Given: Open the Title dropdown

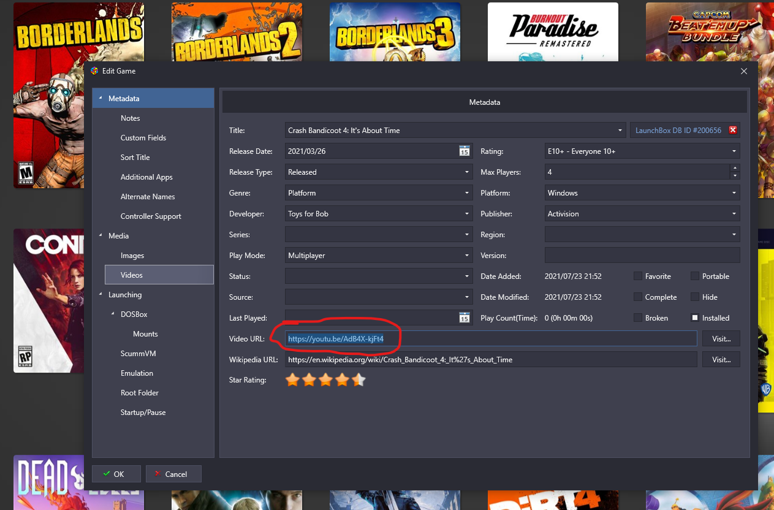Looking at the screenshot, I should point(620,131).
